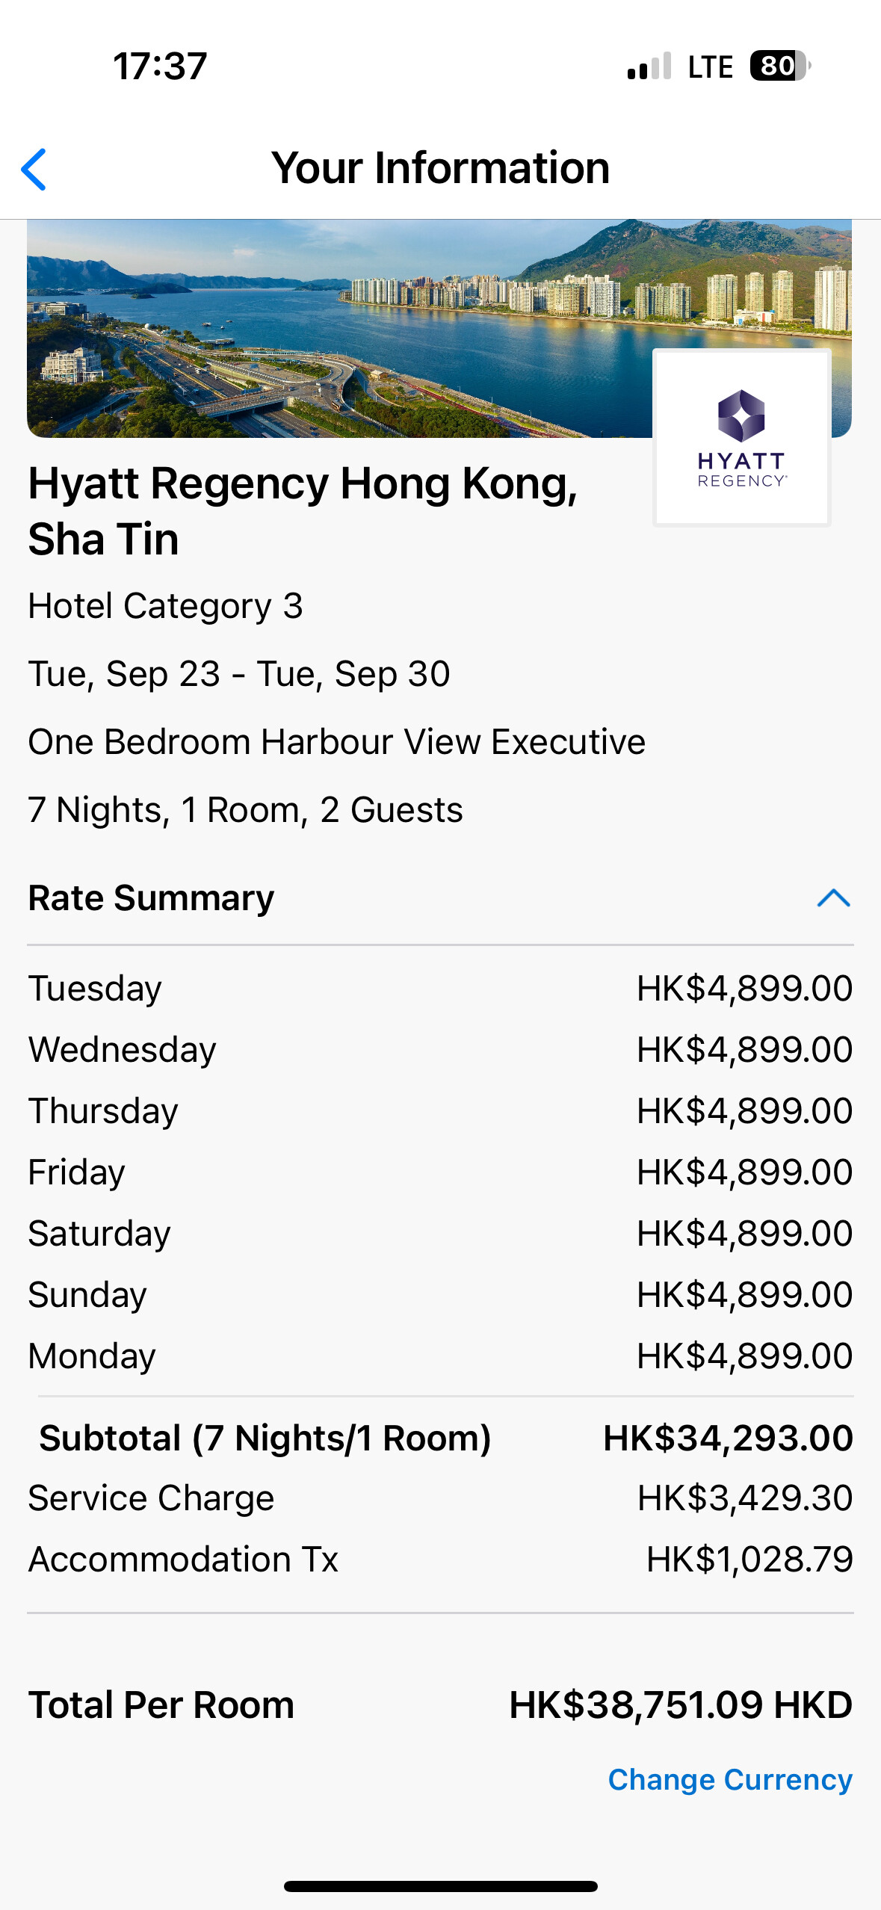Tap the LTE network indicator

[710, 67]
